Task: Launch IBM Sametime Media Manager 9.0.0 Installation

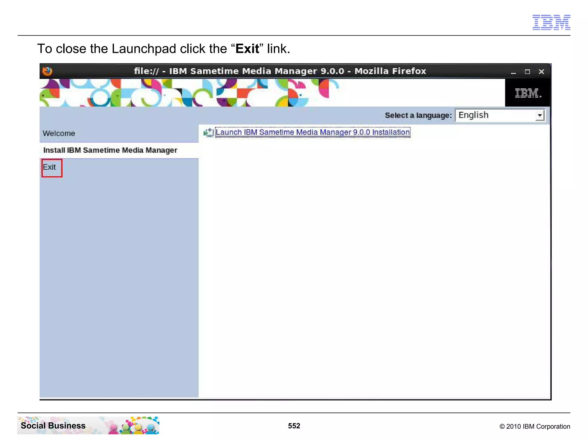Action: pos(313,132)
